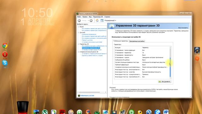Select the Тройная буферизация row

point(142,65)
